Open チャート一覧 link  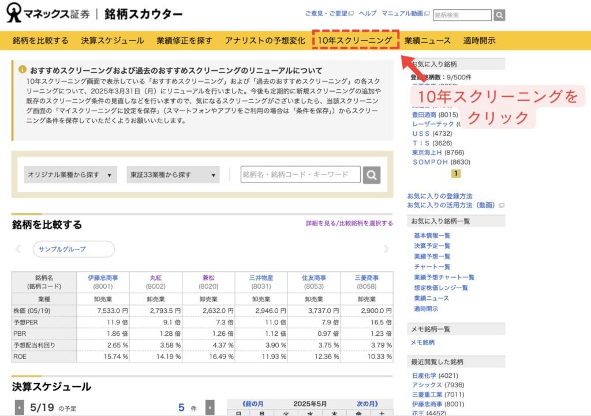432,267
